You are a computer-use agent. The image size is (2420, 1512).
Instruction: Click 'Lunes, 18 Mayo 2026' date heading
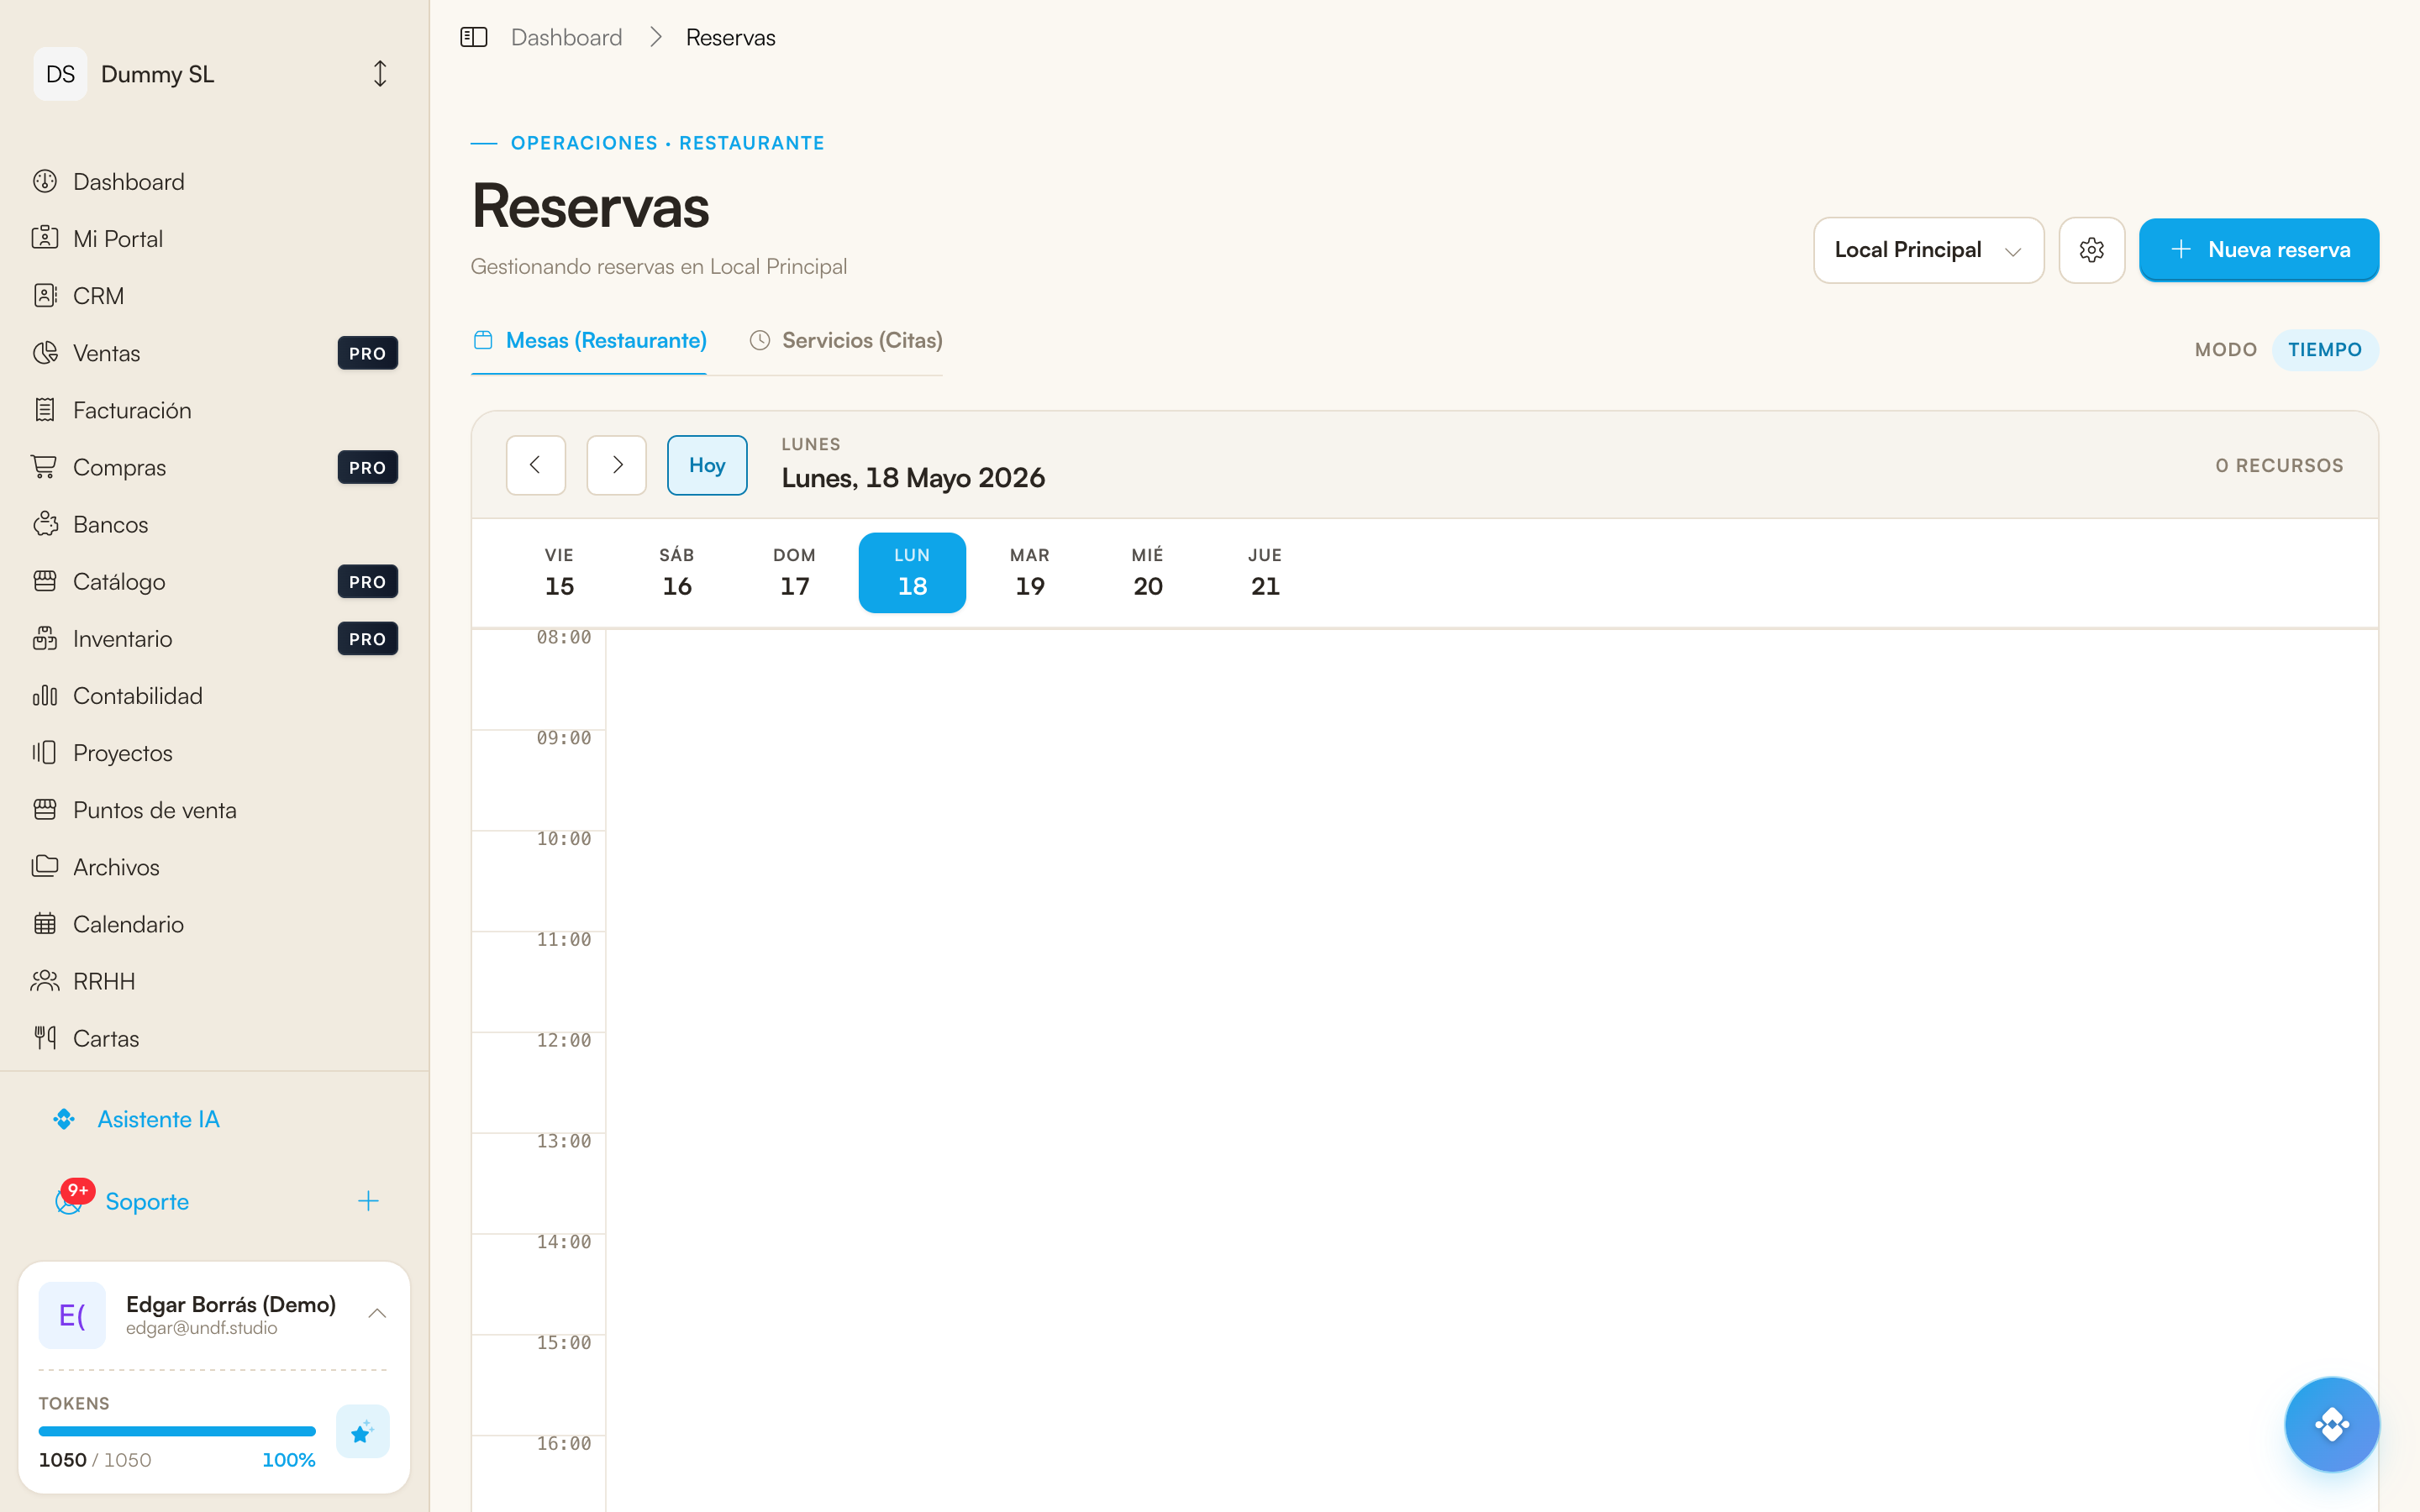[x=913, y=478]
